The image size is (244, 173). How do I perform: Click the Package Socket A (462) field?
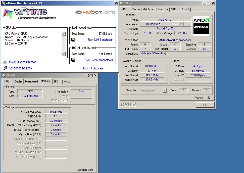(166, 28)
